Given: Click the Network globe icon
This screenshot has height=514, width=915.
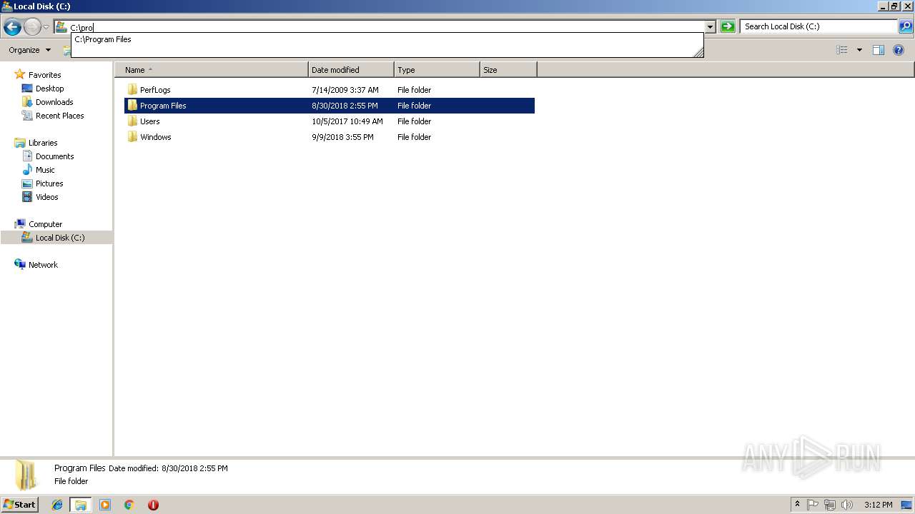Looking at the screenshot, I should [20, 264].
